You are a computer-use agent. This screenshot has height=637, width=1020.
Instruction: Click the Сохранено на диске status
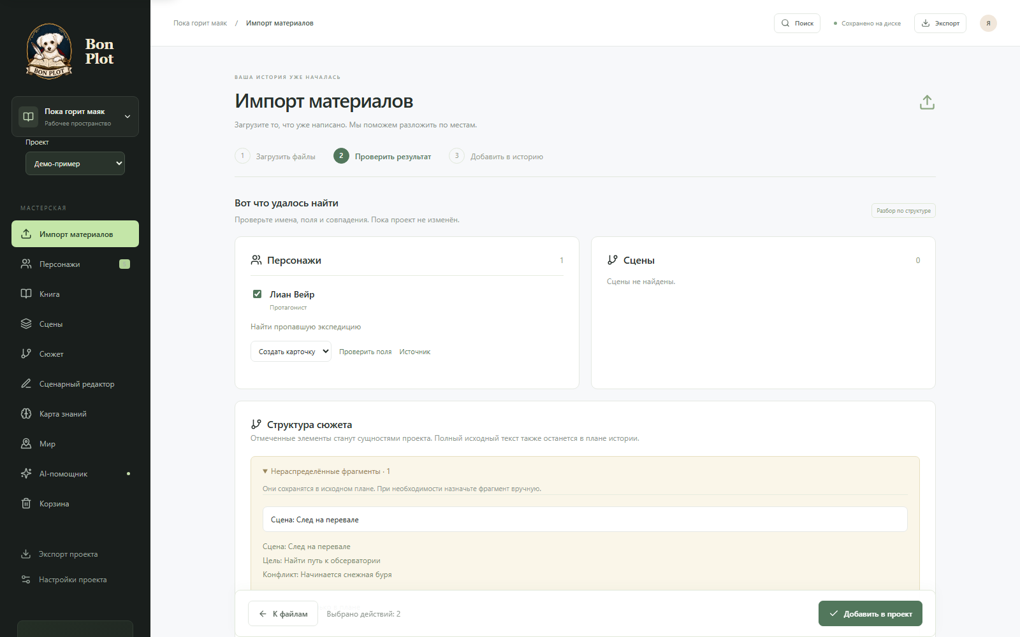click(868, 24)
